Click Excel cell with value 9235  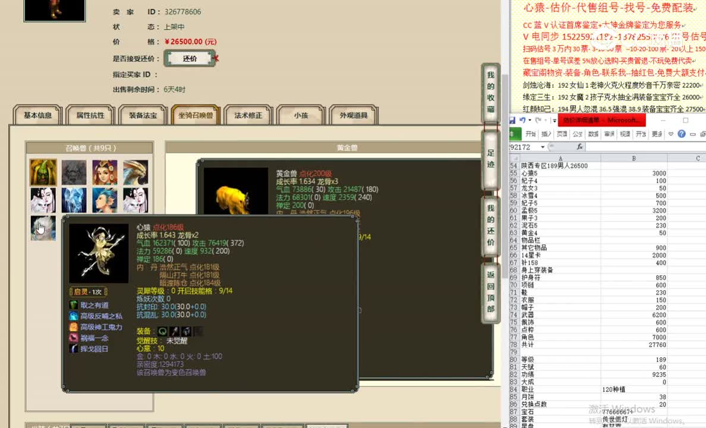click(x=634, y=374)
